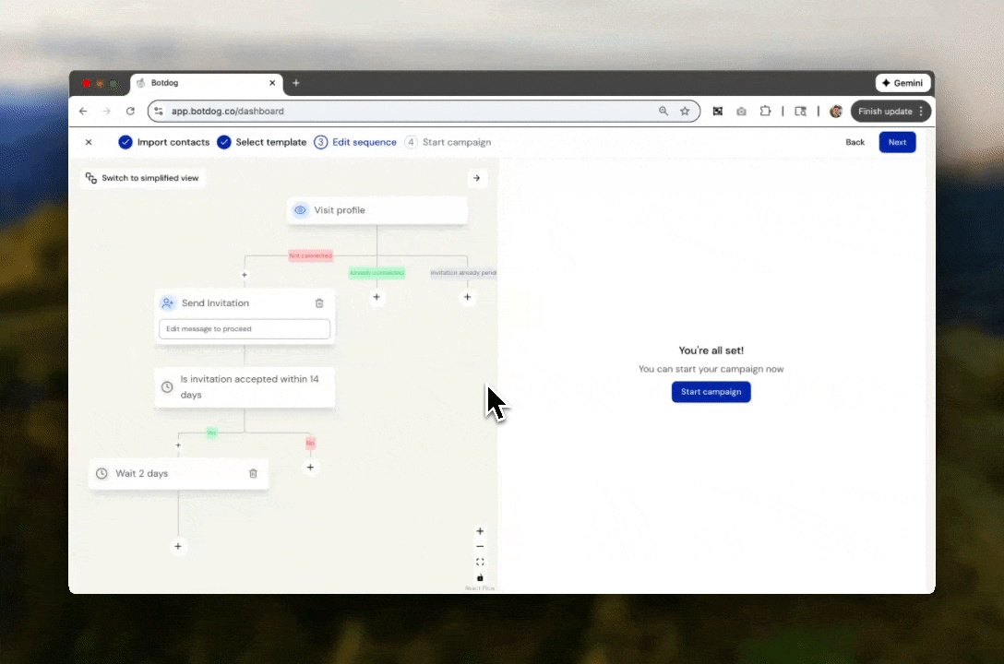Image resolution: width=1004 pixels, height=664 pixels.
Task: Star the page in the address bar
Action: point(685,111)
